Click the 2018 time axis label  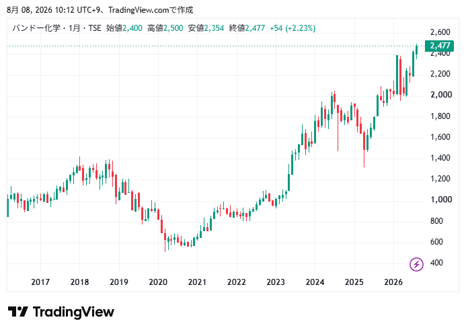79,282
